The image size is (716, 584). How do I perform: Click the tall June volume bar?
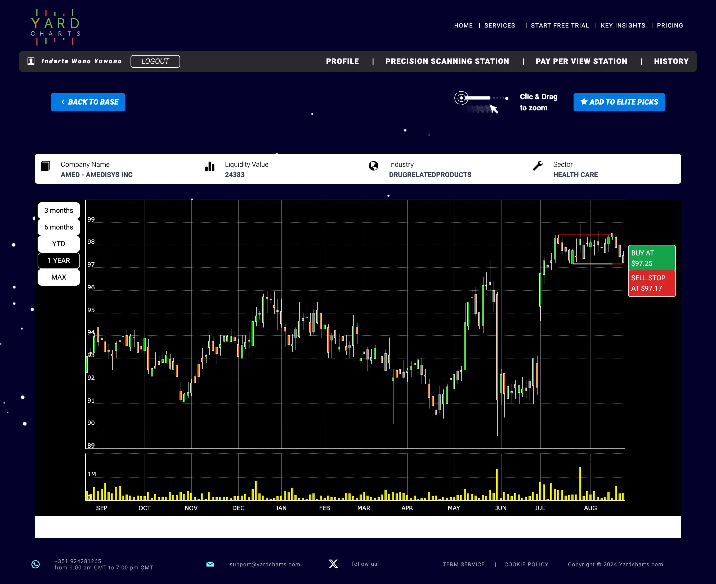click(497, 485)
